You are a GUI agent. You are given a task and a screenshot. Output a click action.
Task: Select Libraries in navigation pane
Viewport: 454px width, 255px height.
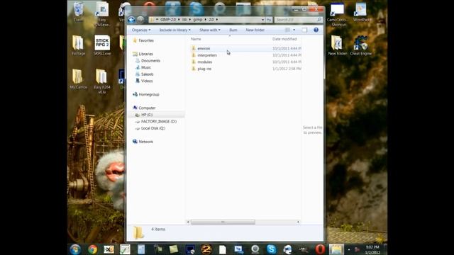[x=145, y=54]
